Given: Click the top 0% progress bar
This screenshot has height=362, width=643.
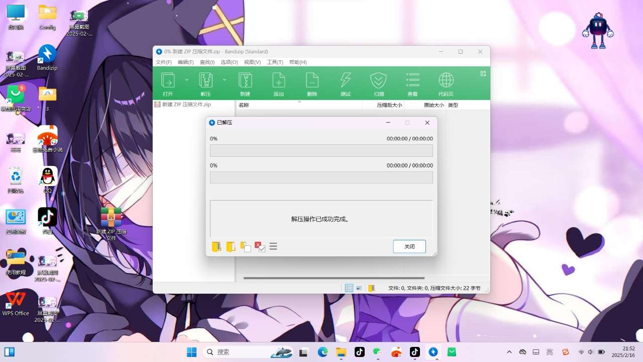Looking at the screenshot, I should point(321,151).
